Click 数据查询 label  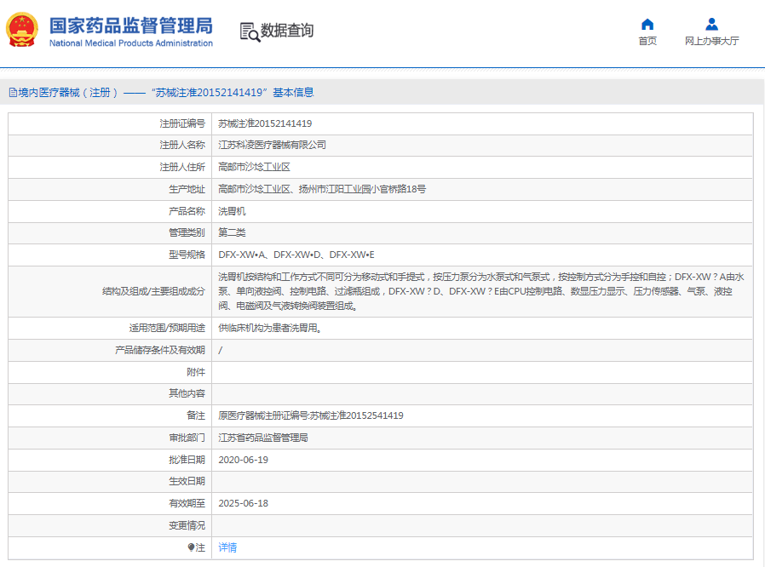pyautogui.click(x=287, y=31)
